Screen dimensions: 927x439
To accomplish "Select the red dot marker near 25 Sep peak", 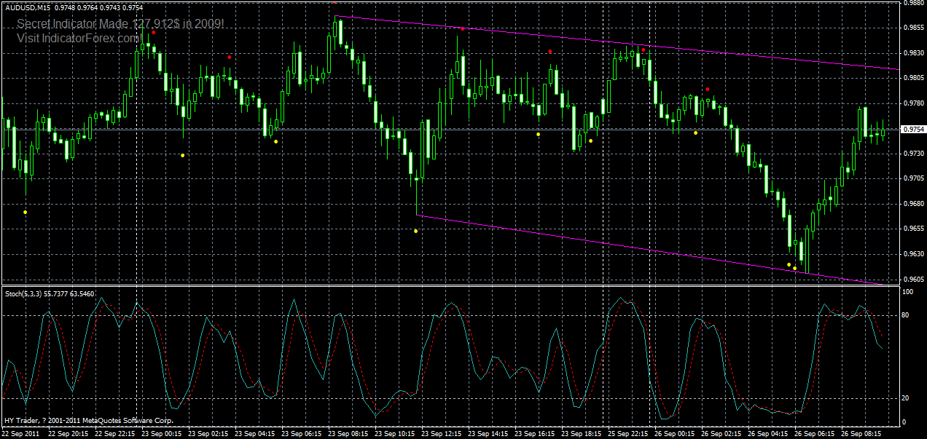I will click(x=644, y=50).
